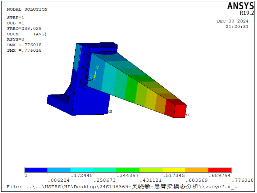Click the R19.2 version text
Screen dimensions: 257x193
pyautogui.click(x=247, y=13)
